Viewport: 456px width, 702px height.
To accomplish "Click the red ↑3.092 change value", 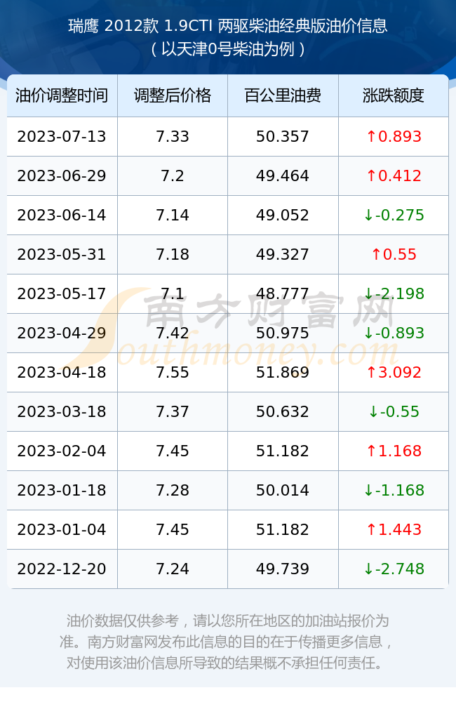I will coord(394,373).
